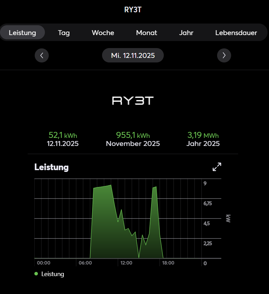269x294 pixels.
Task: Go to the previous day with left chevron
Action: coord(42,55)
